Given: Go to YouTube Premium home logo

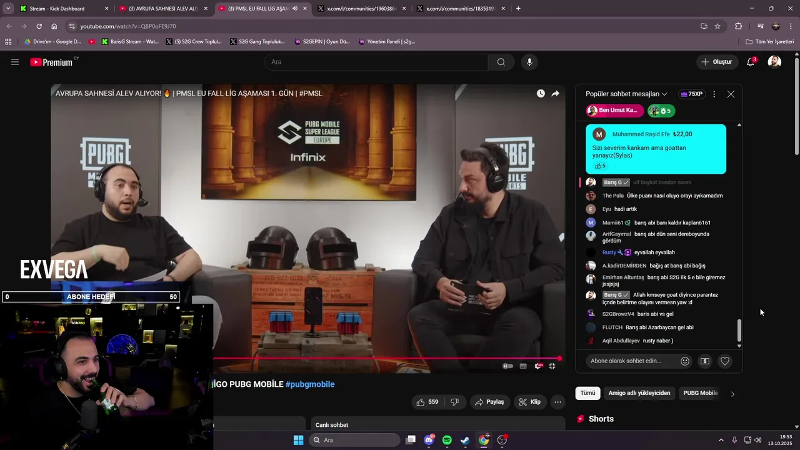Looking at the screenshot, I should pyautogui.click(x=52, y=62).
